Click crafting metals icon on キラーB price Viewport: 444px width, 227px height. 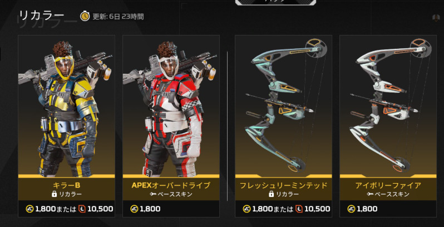pos(82,209)
